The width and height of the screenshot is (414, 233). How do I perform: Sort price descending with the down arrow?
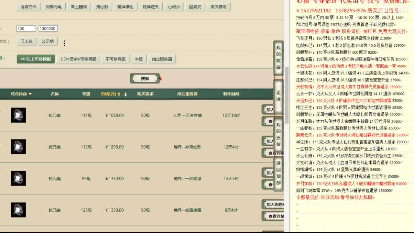tap(125, 94)
